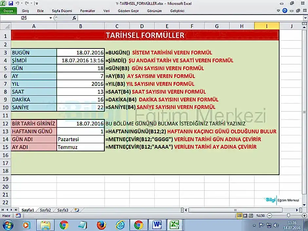
Task: Click the insert function fx icon
Action: (x=74, y=18)
